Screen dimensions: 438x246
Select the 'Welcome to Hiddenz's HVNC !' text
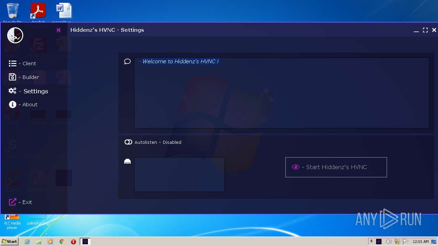pos(180,61)
